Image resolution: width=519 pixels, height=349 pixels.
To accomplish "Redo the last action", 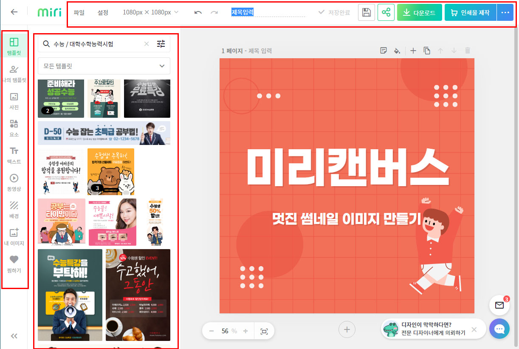I will [214, 12].
